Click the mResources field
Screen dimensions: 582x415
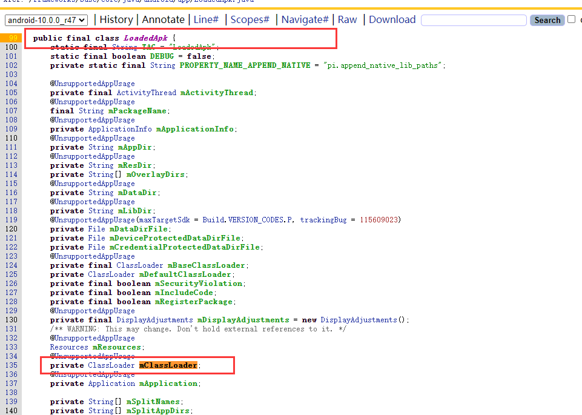[x=116, y=347]
